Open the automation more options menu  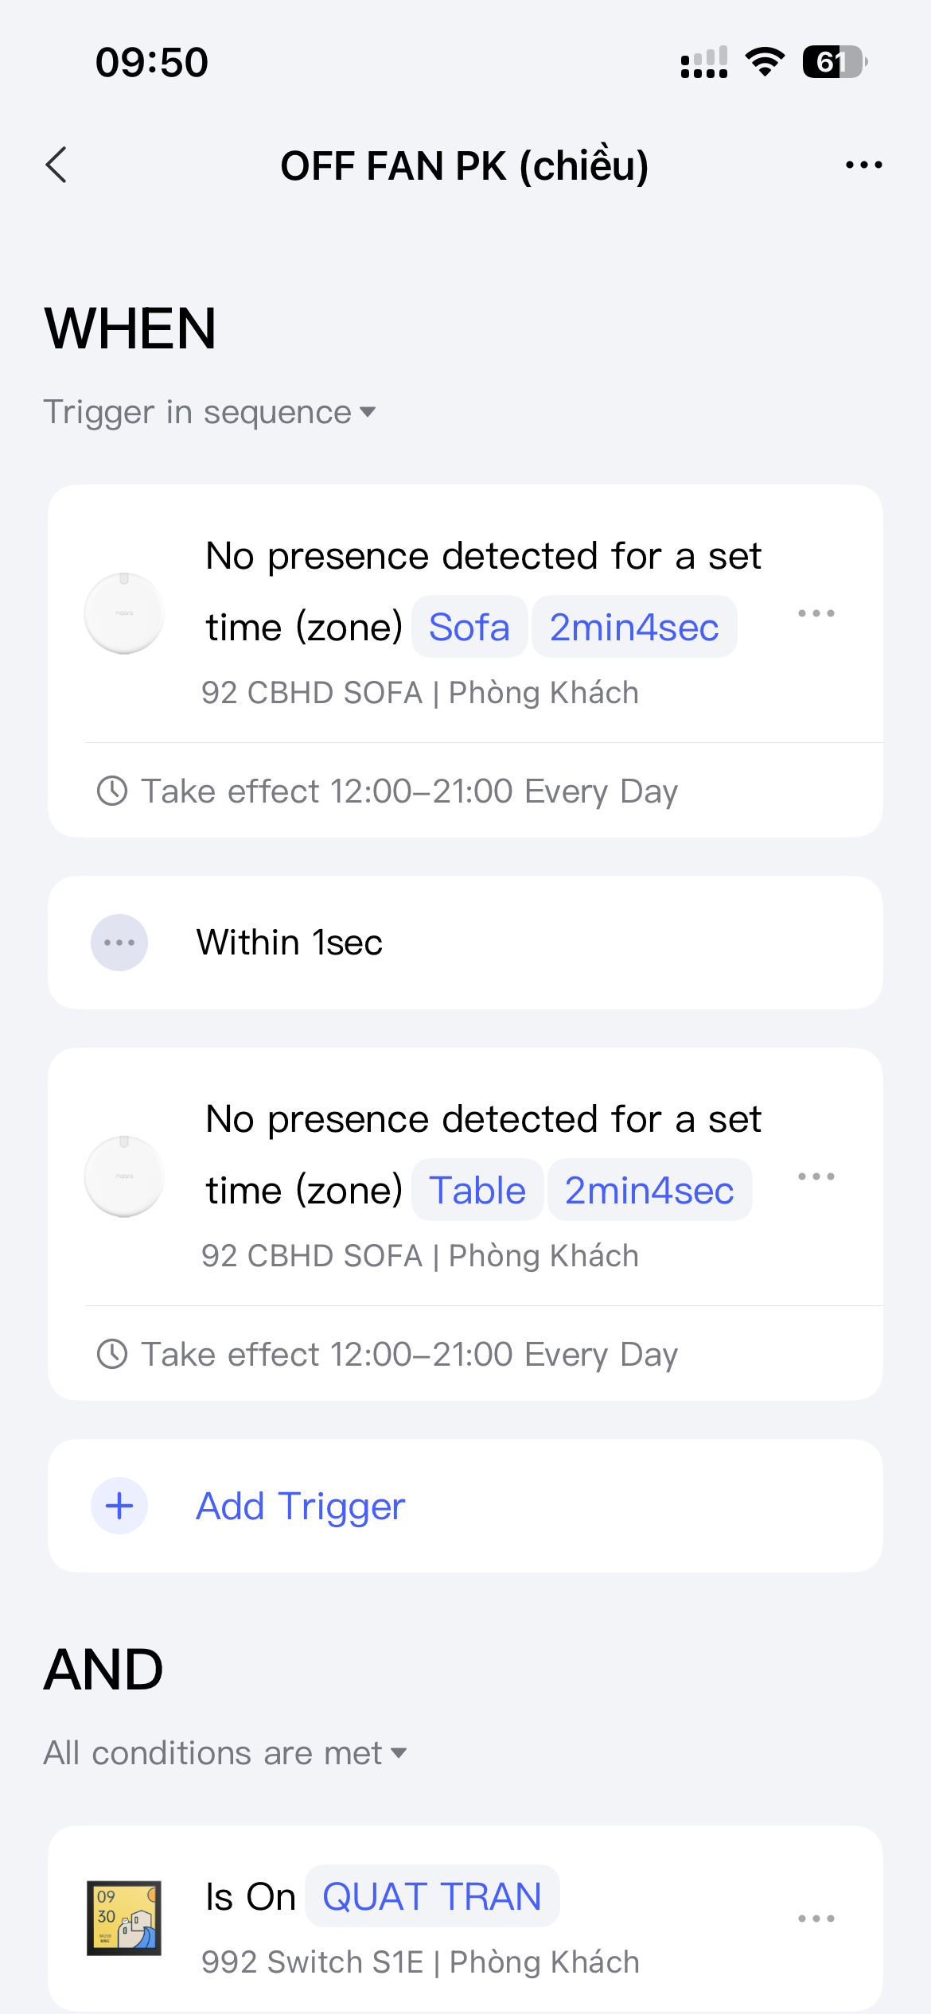pos(863,165)
